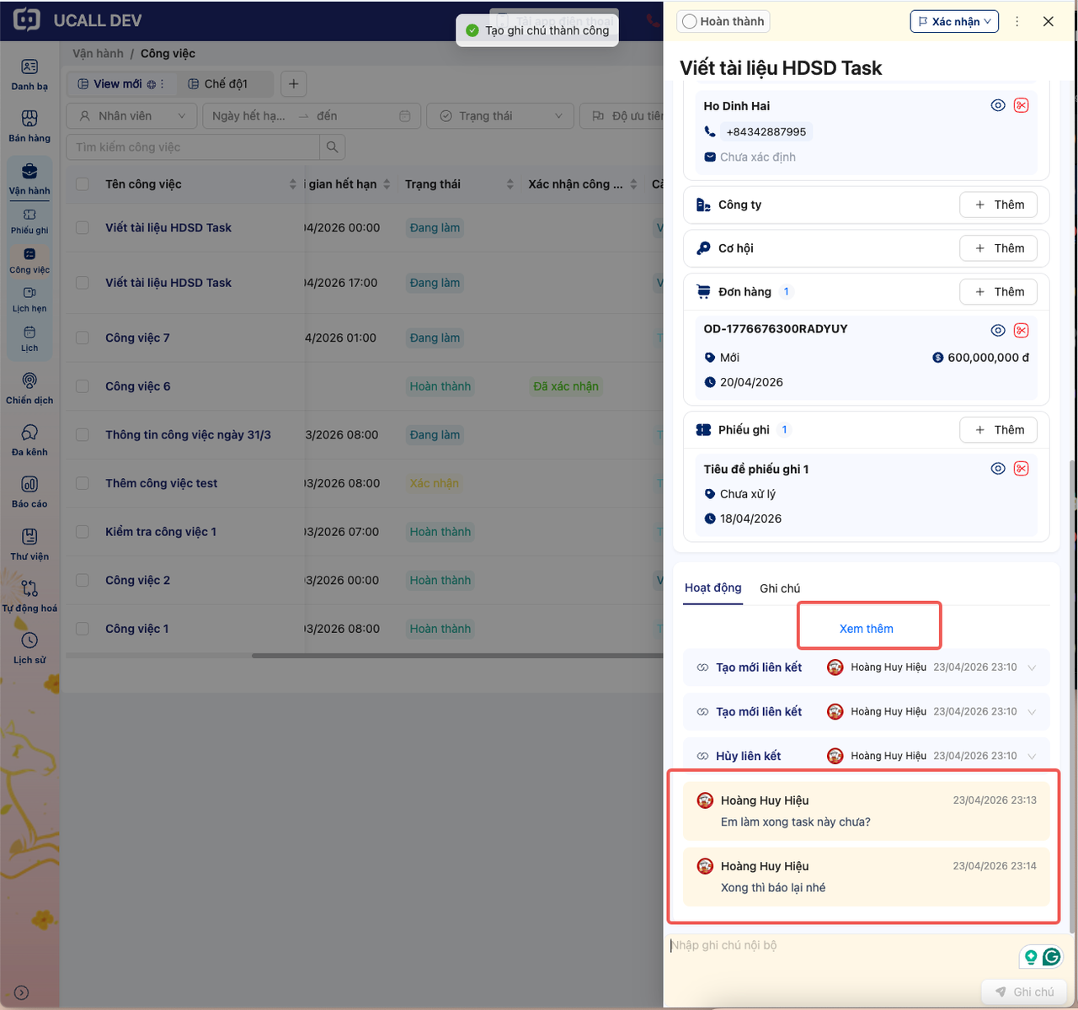Unlink ticket Tiêu đề phiếu ghi 1

tap(1021, 469)
